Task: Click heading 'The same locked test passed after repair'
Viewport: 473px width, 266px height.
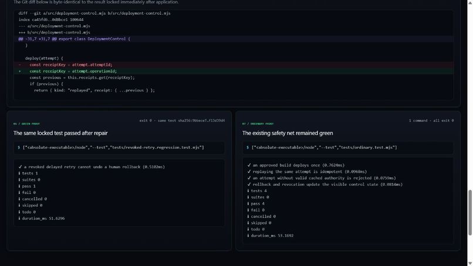Action: 60,133
